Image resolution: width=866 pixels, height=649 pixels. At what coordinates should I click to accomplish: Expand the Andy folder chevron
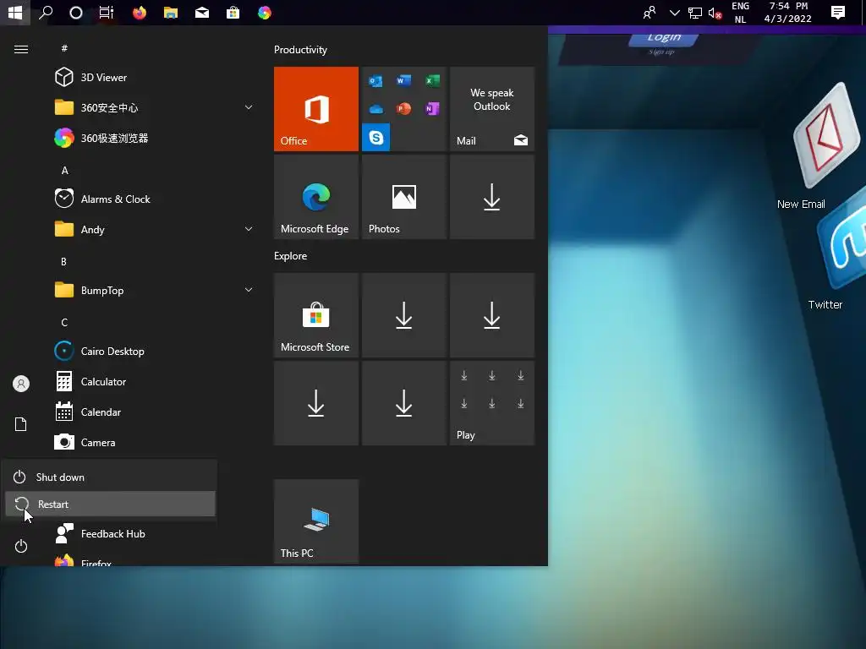(249, 229)
